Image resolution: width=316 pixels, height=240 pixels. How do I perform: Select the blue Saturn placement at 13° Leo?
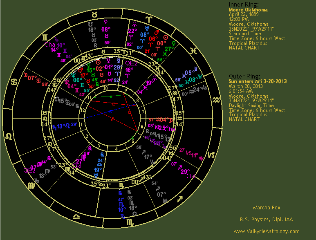[x=55, y=127]
